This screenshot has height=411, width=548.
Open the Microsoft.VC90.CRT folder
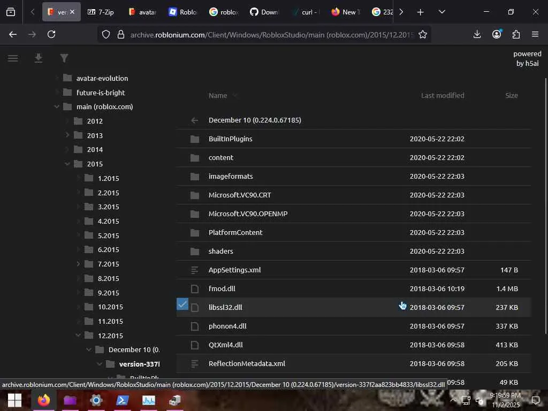coord(239,195)
